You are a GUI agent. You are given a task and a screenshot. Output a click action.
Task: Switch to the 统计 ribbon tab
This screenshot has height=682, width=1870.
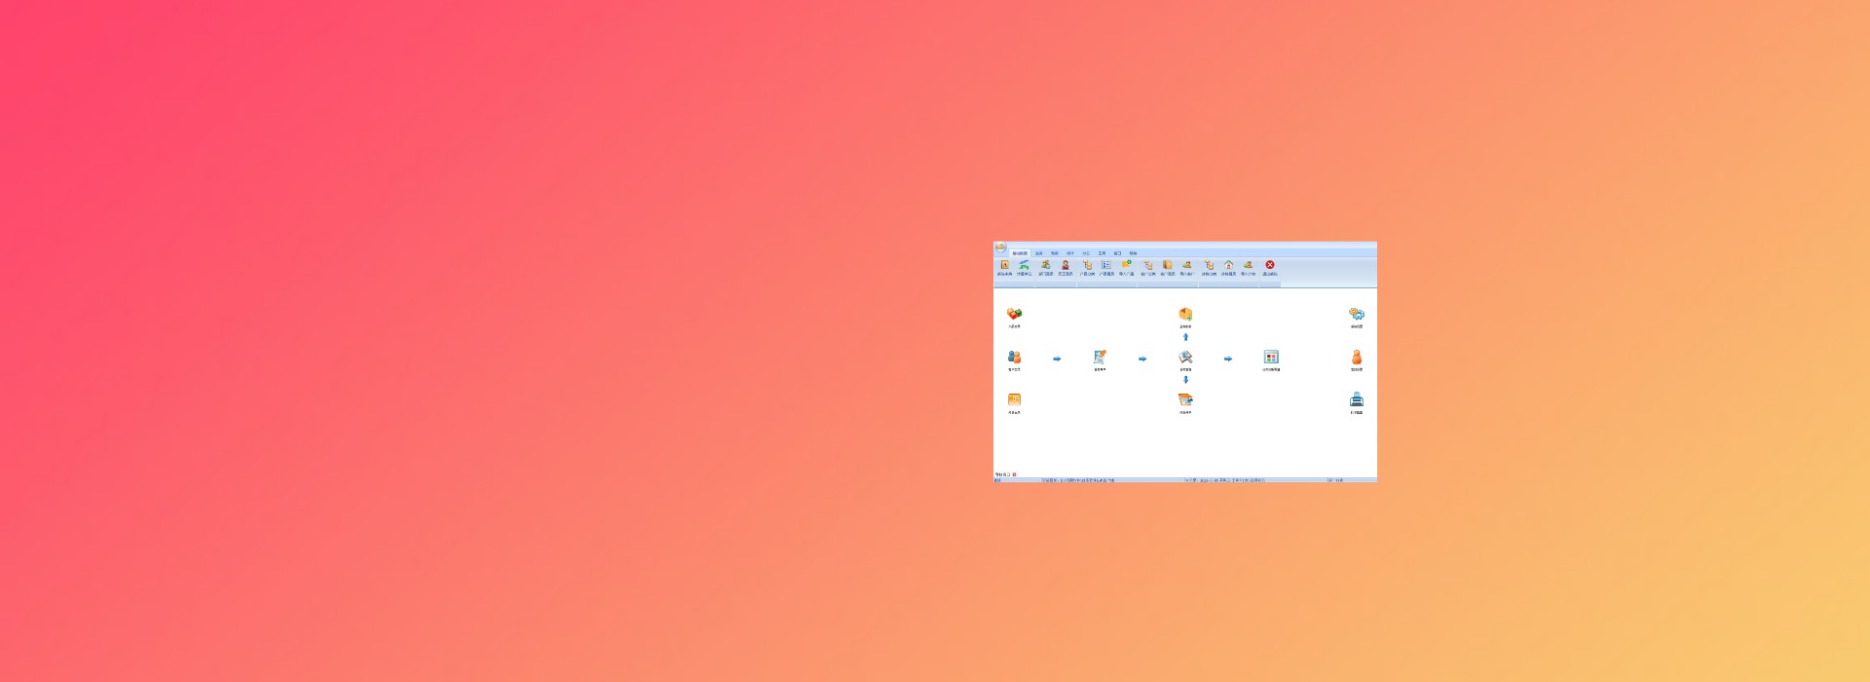click(x=1070, y=253)
